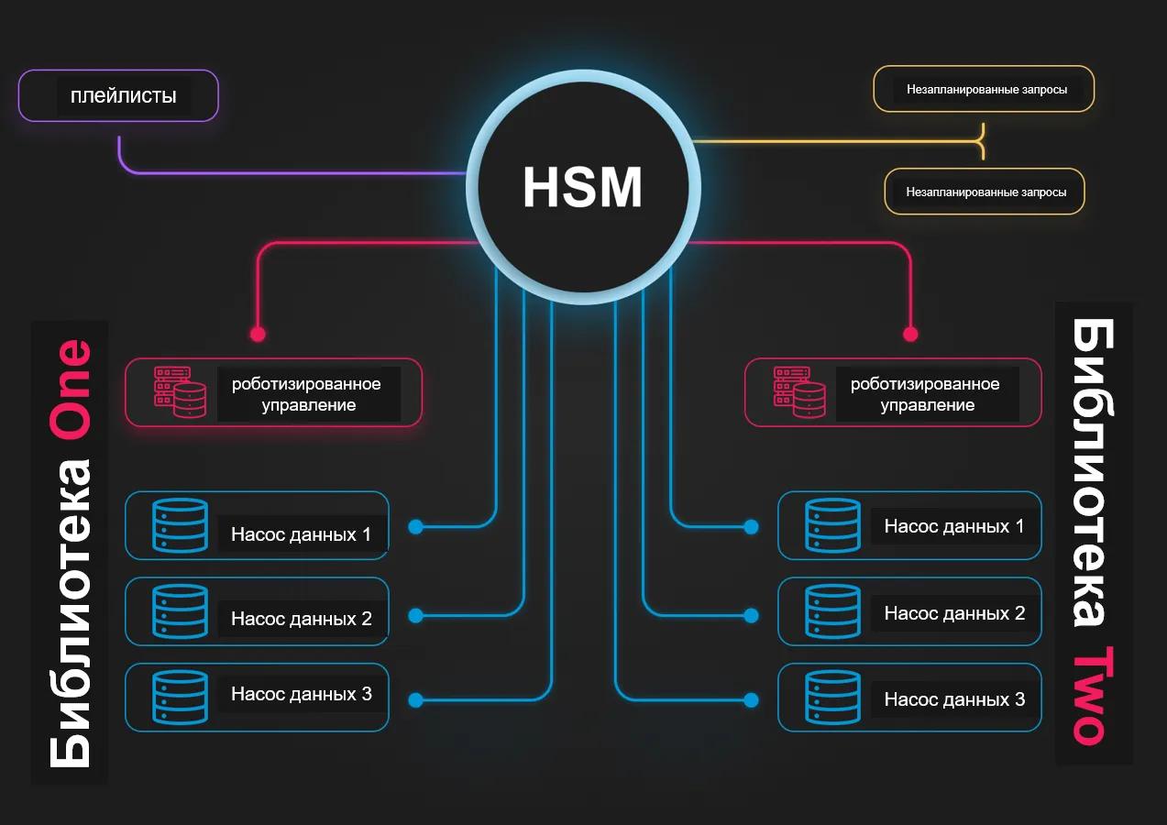Click the Библиотека One vertical title
Image resolution: width=1167 pixels, height=825 pixels.
(70, 553)
